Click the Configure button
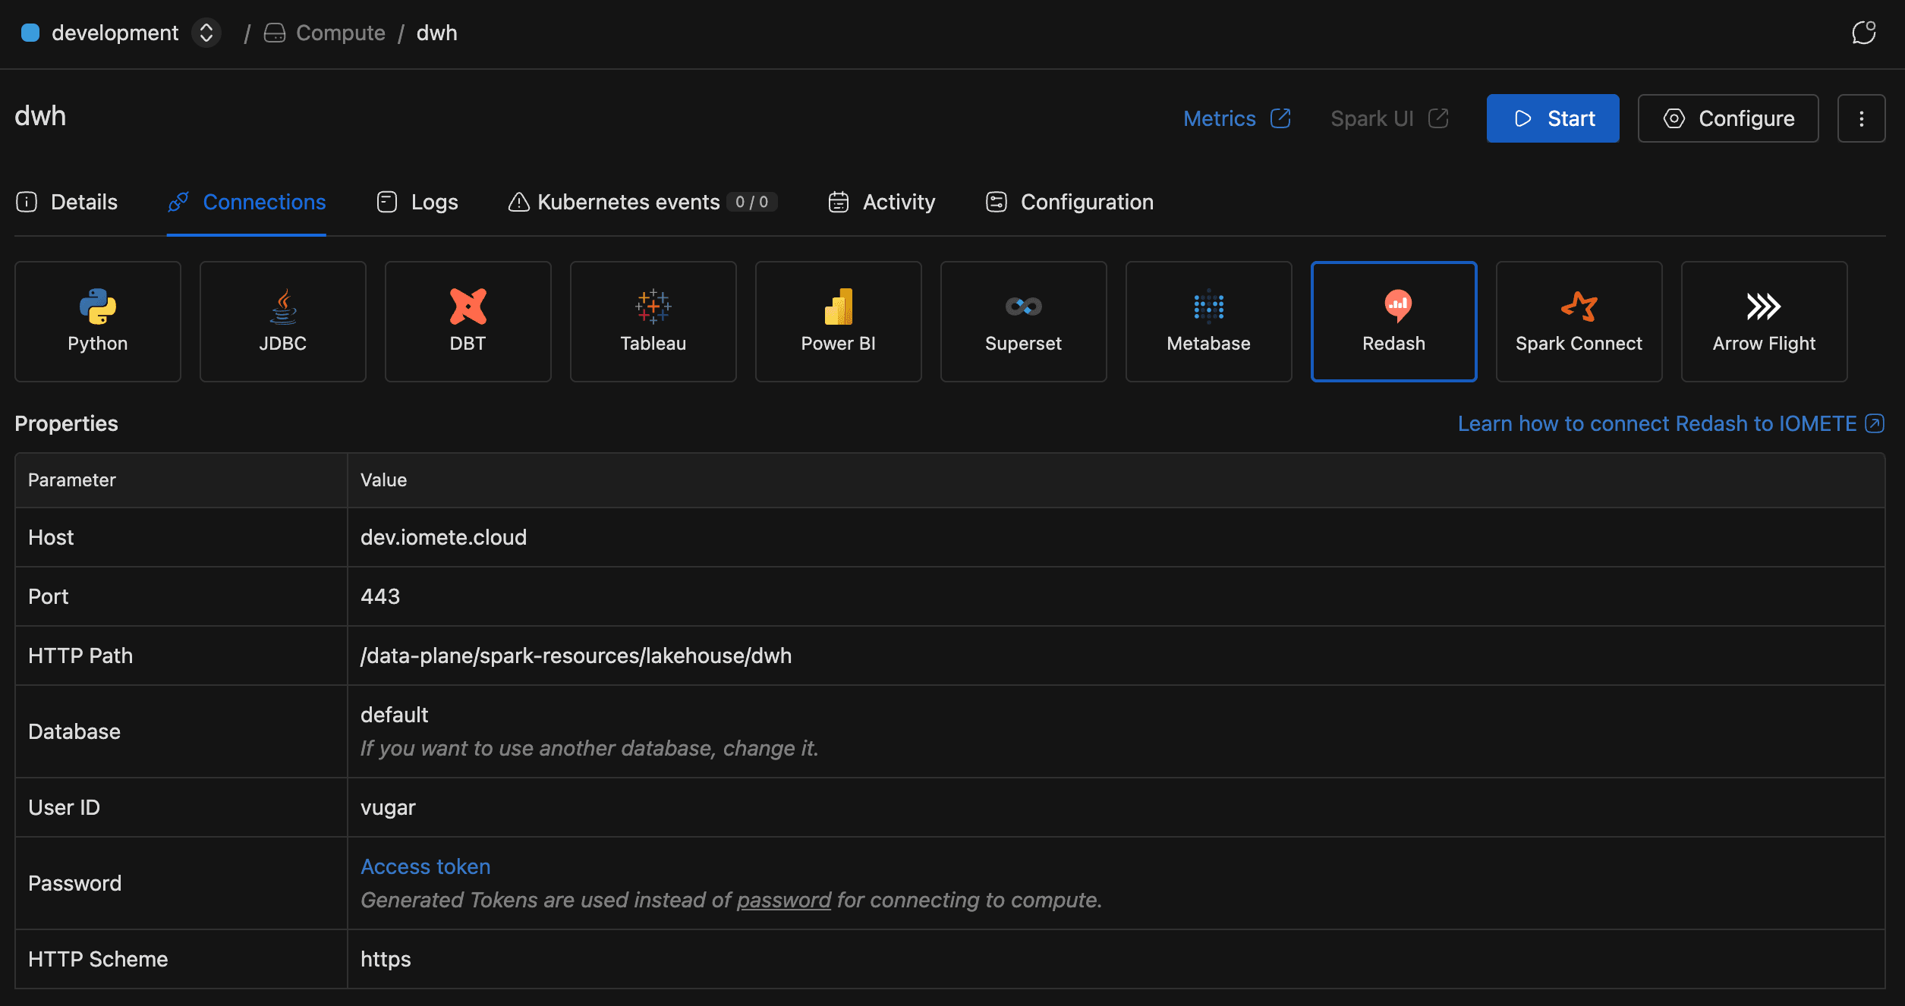The width and height of the screenshot is (1905, 1006). point(1727,118)
